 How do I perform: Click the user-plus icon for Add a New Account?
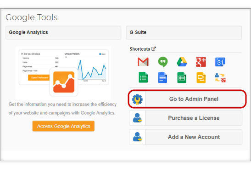137,137
